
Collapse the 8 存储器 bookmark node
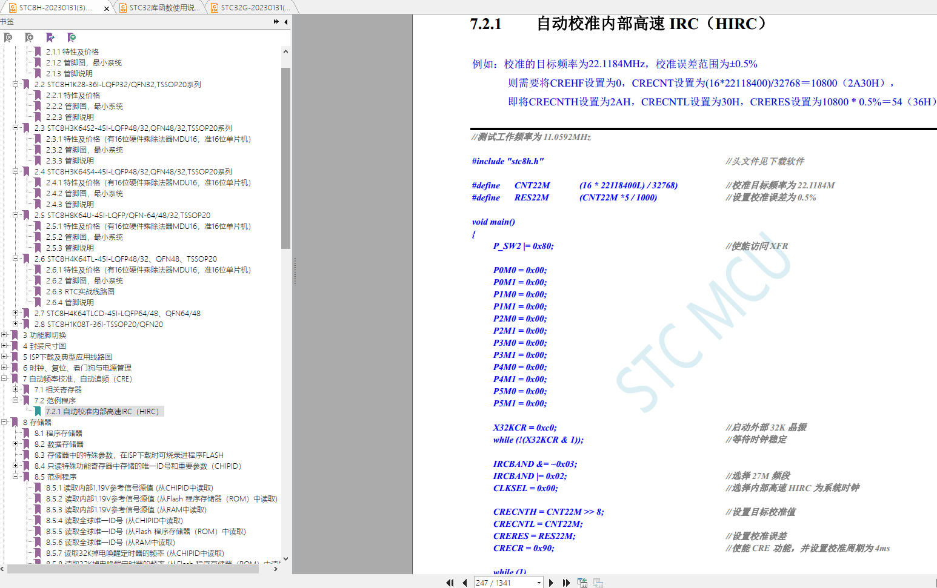tap(4, 422)
